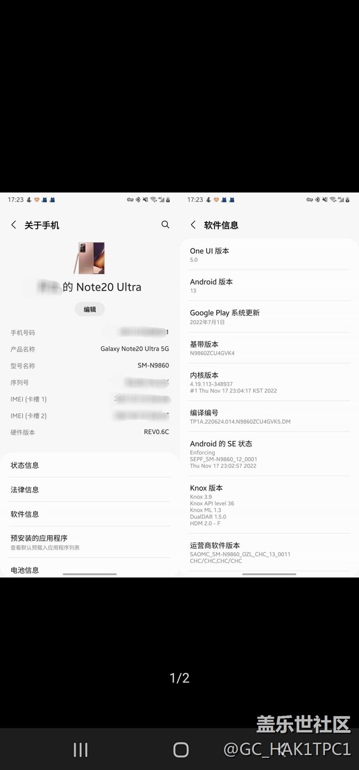
Task: Tap the 编辑 button
Action: 89,309
